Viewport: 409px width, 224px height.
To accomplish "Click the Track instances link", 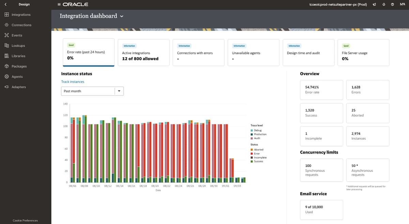I will pyautogui.click(x=73, y=82).
